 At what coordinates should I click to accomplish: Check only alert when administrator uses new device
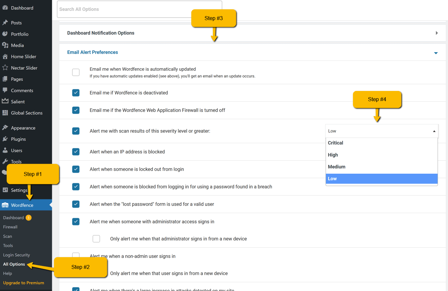(x=96, y=239)
